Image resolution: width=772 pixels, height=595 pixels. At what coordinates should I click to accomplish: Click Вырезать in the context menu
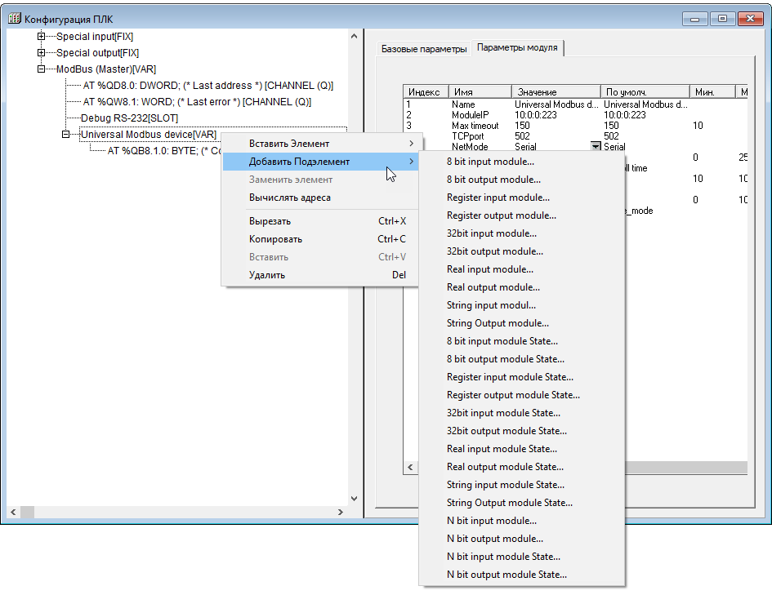(270, 221)
